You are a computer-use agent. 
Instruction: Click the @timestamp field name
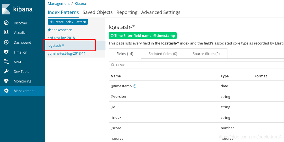(121, 86)
